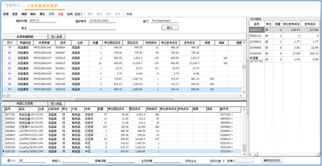This screenshot has height=166, width=322.
Task: Select row number 80 in source table
Action: point(9,53)
